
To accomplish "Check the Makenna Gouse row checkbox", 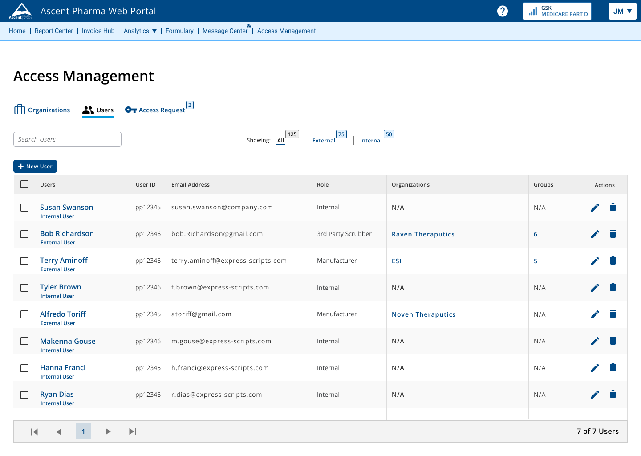I will click(24, 341).
